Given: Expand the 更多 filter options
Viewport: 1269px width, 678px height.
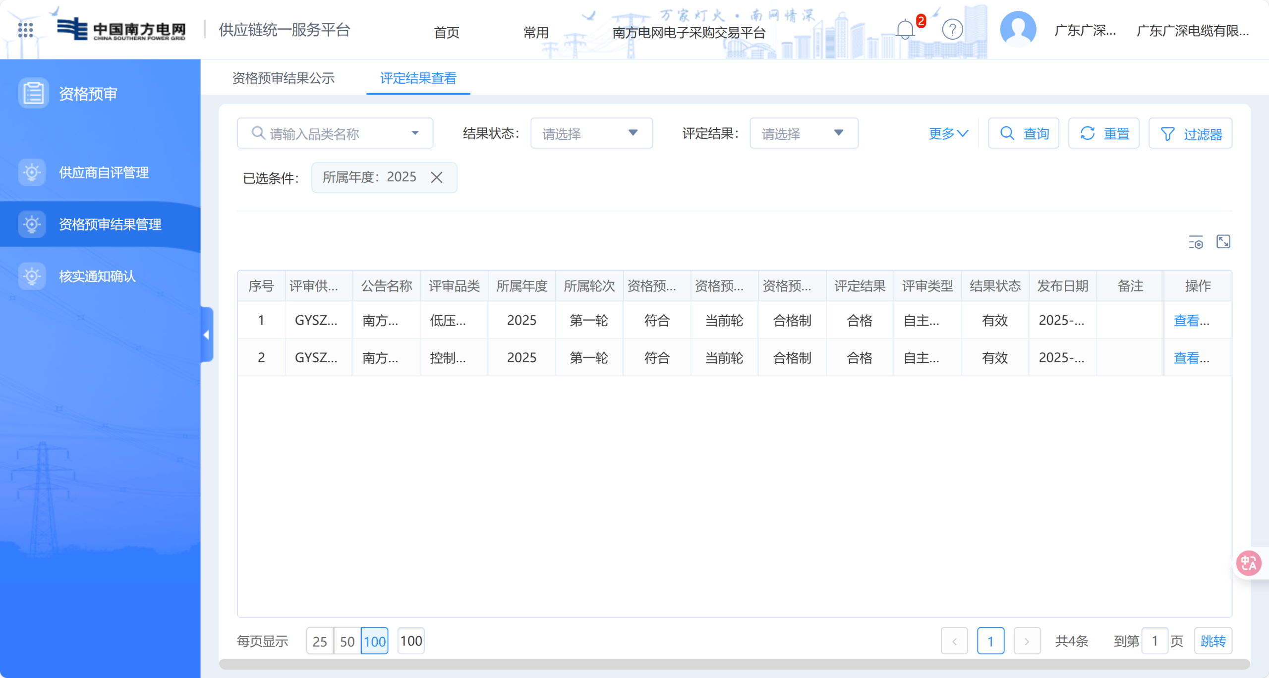Looking at the screenshot, I should 948,133.
